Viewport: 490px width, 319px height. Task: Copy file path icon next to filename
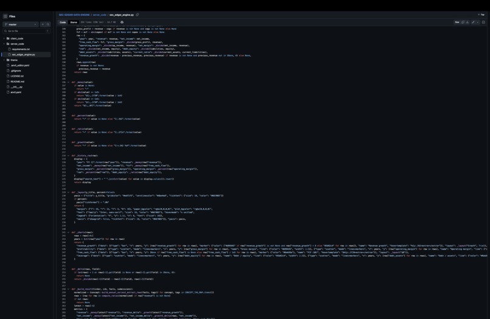coord(137,15)
